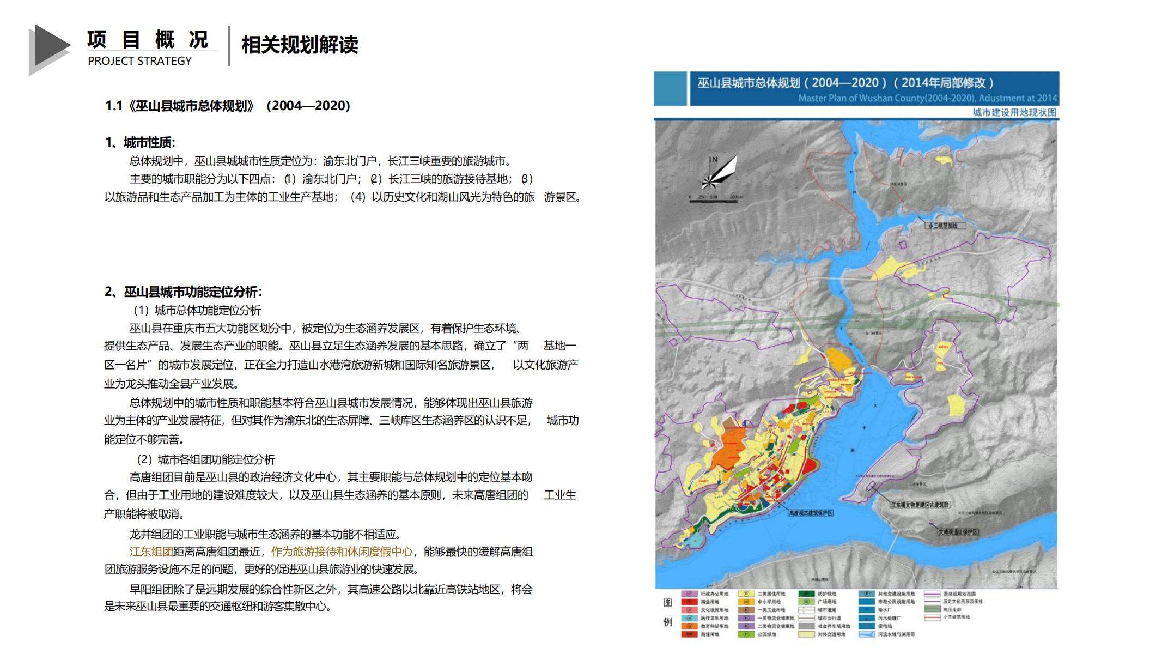Click the 给水厂 legend symbol
This screenshot has height=654, width=1162.
(867, 610)
